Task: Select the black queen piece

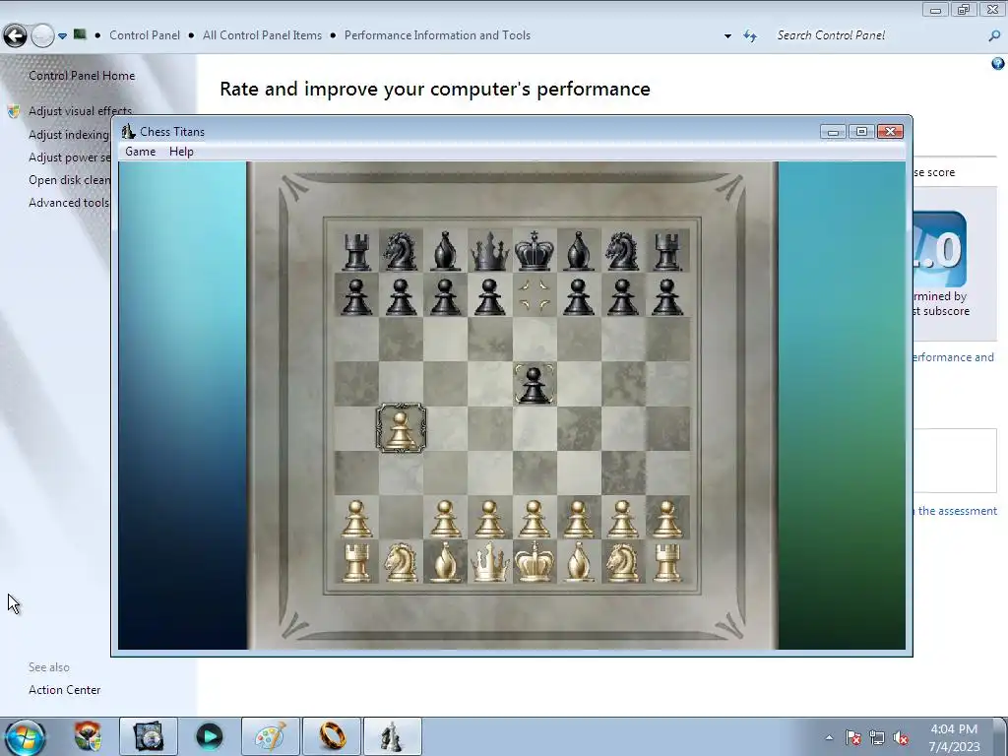Action: pos(490,251)
